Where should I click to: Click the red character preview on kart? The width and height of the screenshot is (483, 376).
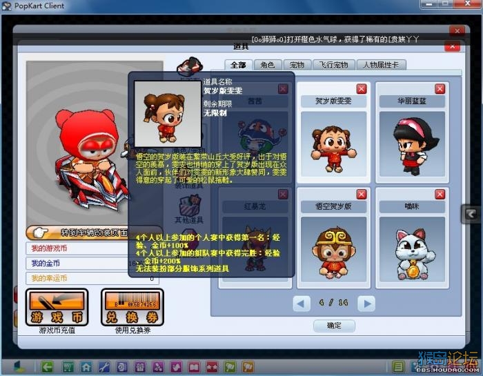click(92, 160)
